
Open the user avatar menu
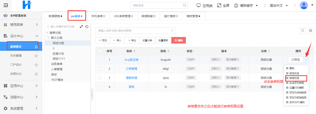(304, 5)
